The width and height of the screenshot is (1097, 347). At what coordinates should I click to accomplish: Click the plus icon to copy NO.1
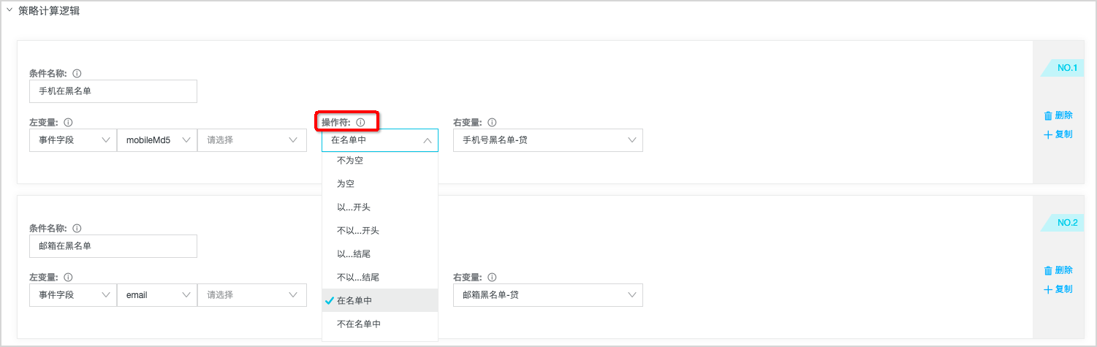(x=1048, y=134)
